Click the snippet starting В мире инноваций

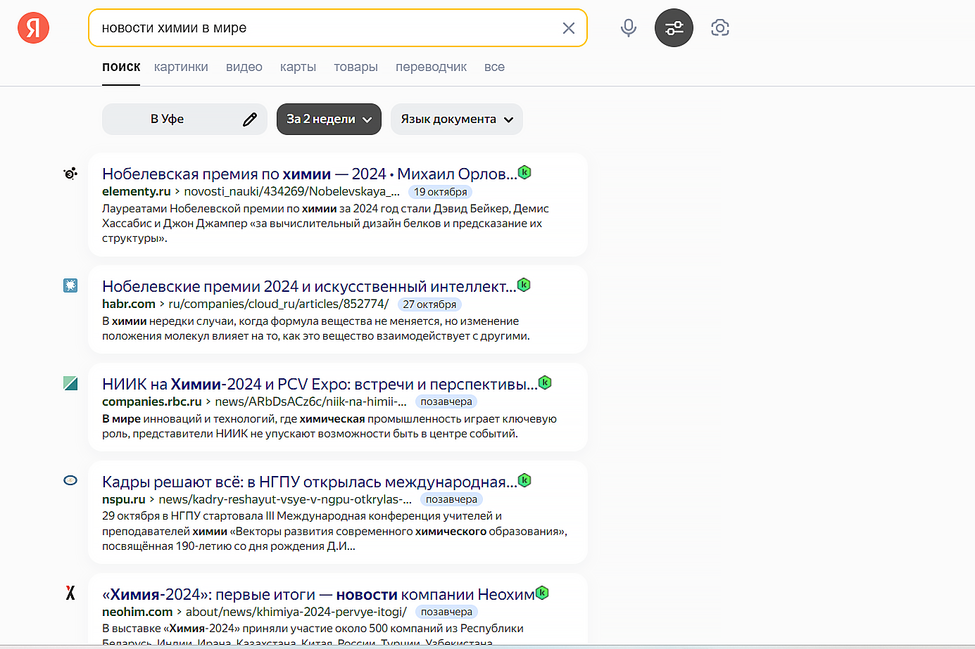coord(329,426)
